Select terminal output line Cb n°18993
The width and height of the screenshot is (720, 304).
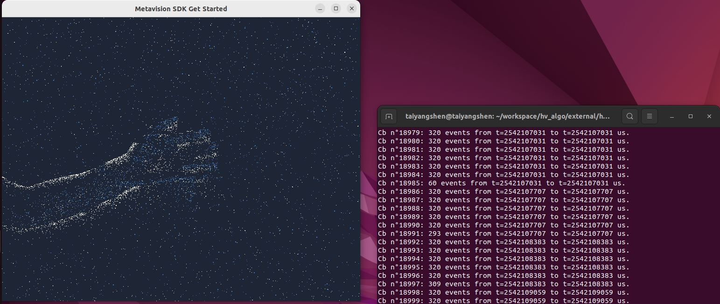click(x=503, y=250)
